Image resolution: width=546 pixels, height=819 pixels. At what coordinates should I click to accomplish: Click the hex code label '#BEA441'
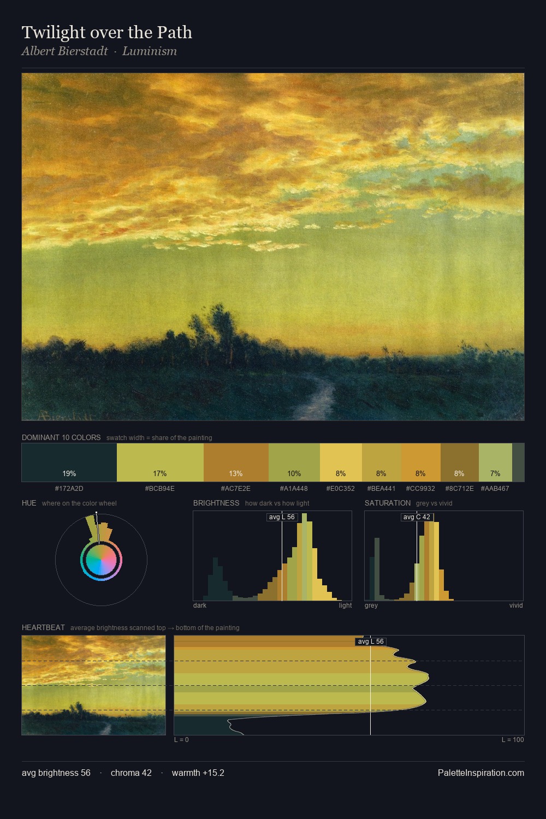(381, 489)
